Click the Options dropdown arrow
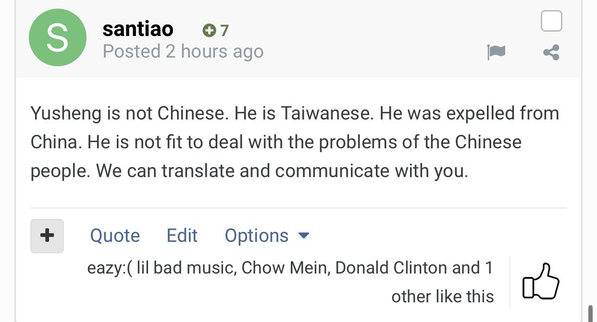Image resolution: width=597 pixels, height=322 pixels. 304,236
